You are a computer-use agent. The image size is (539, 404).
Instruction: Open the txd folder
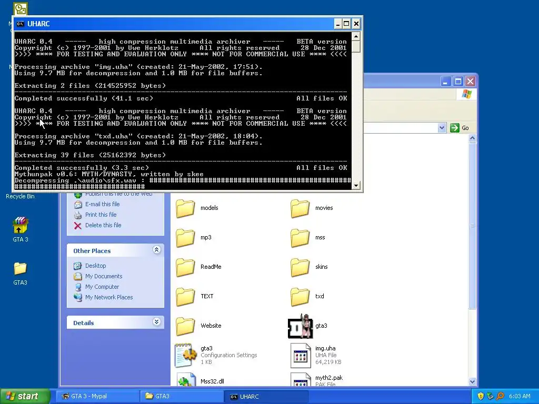pos(300,297)
